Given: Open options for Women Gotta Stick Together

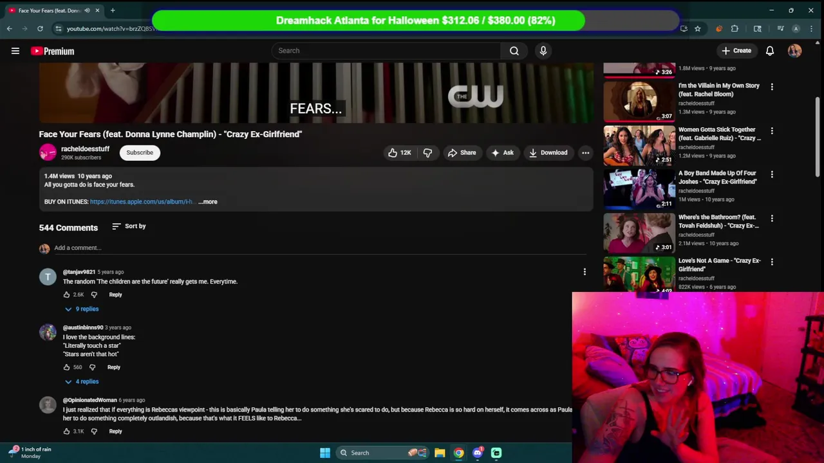Looking at the screenshot, I should [x=772, y=131].
